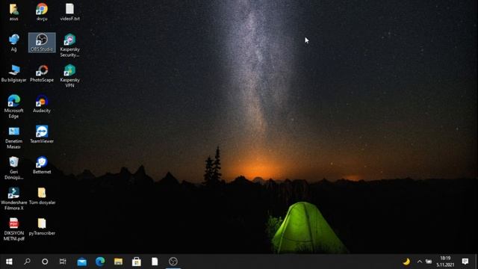478x269 pixels.
Task: Open the asus user folder icon
Action: pos(13,12)
